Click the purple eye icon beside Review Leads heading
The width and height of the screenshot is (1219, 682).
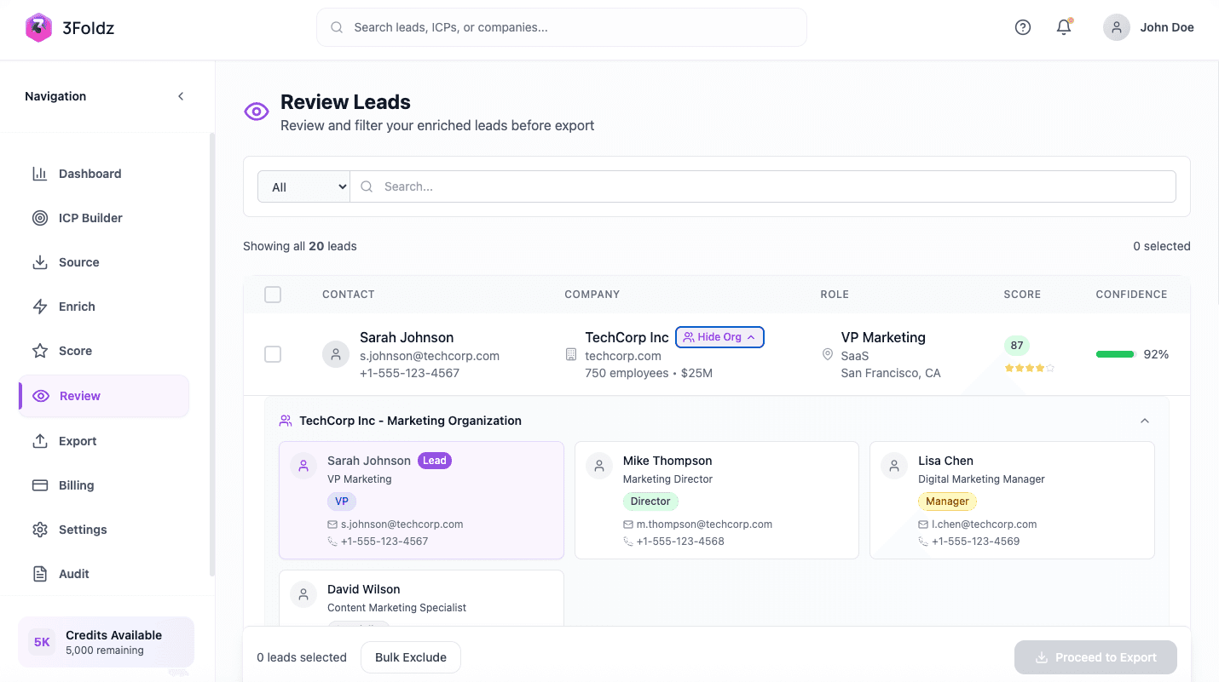click(257, 112)
